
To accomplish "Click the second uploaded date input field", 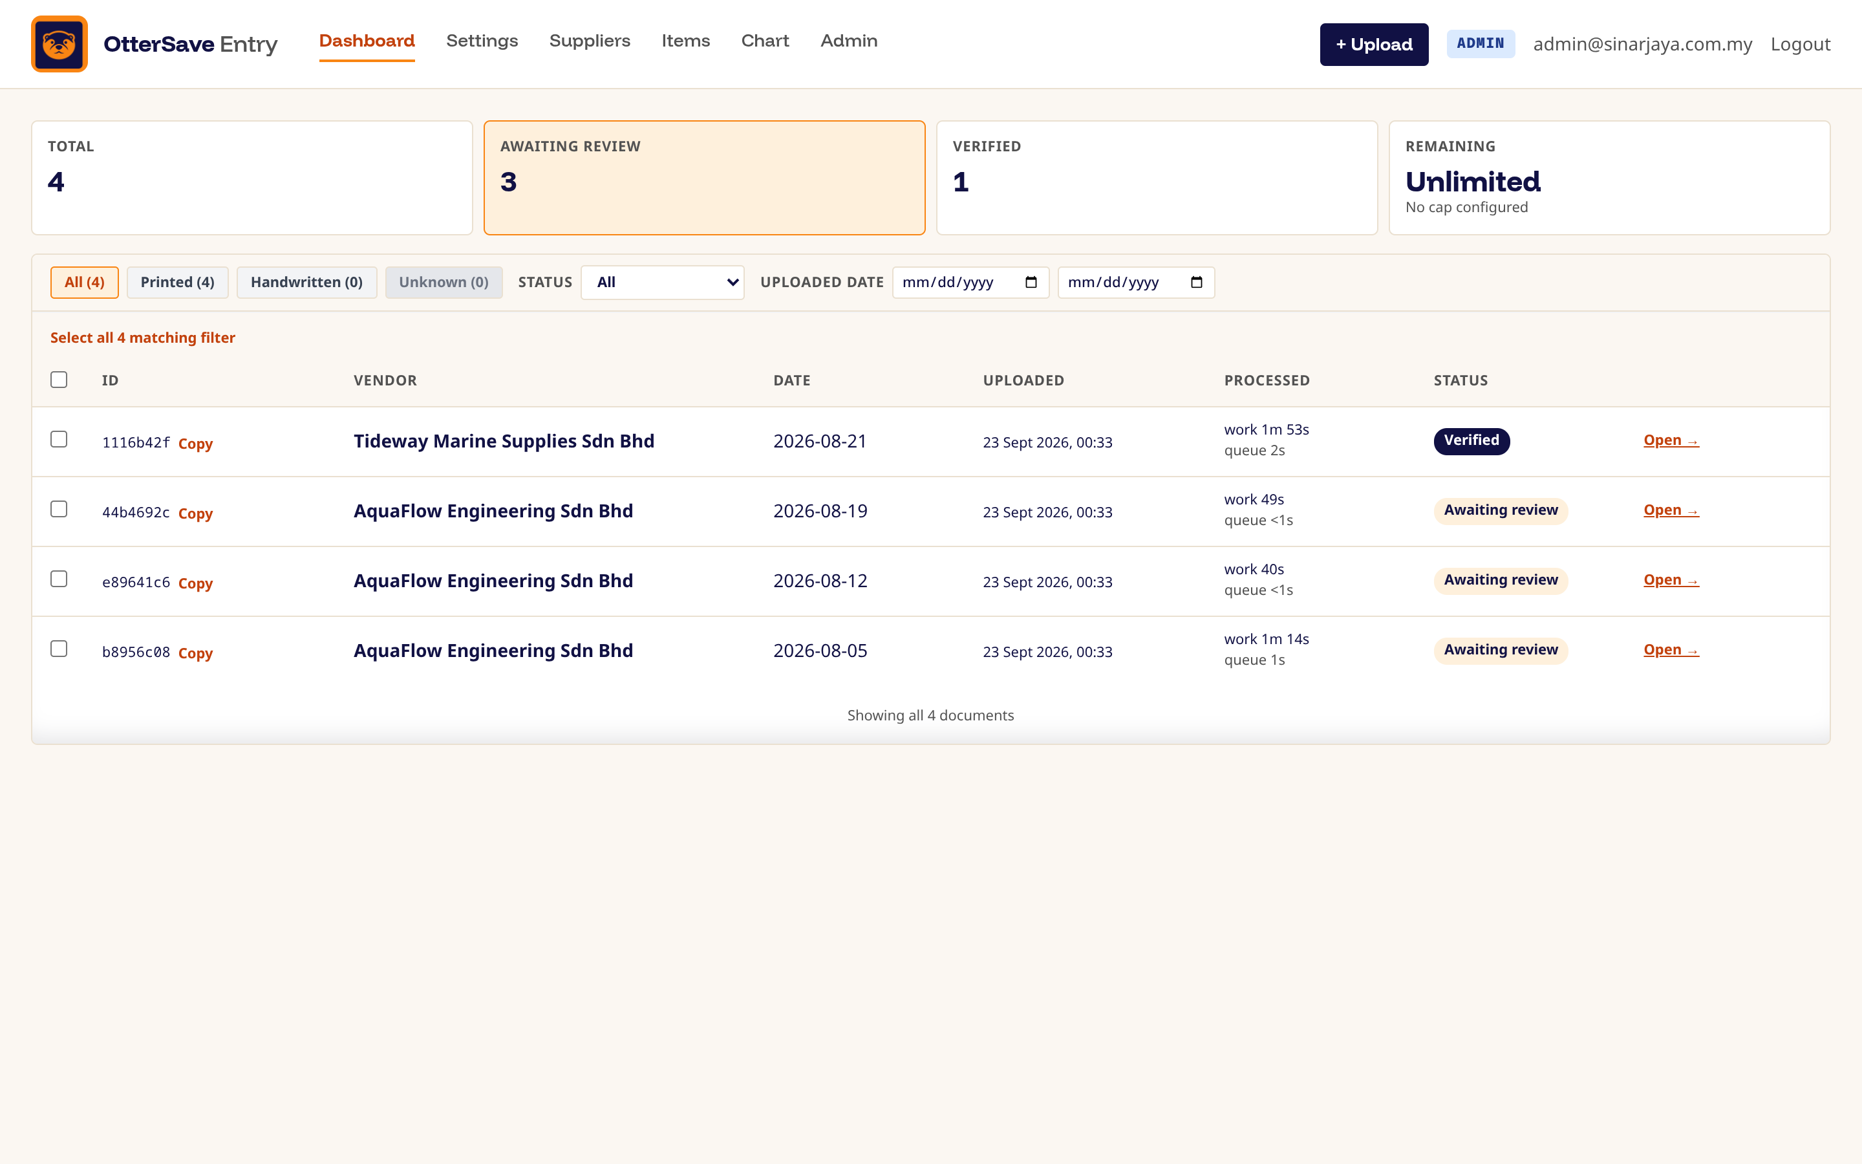I will (x=1136, y=283).
